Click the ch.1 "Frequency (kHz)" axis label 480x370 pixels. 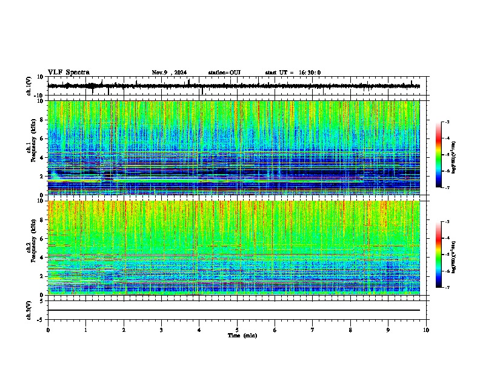click(33, 140)
